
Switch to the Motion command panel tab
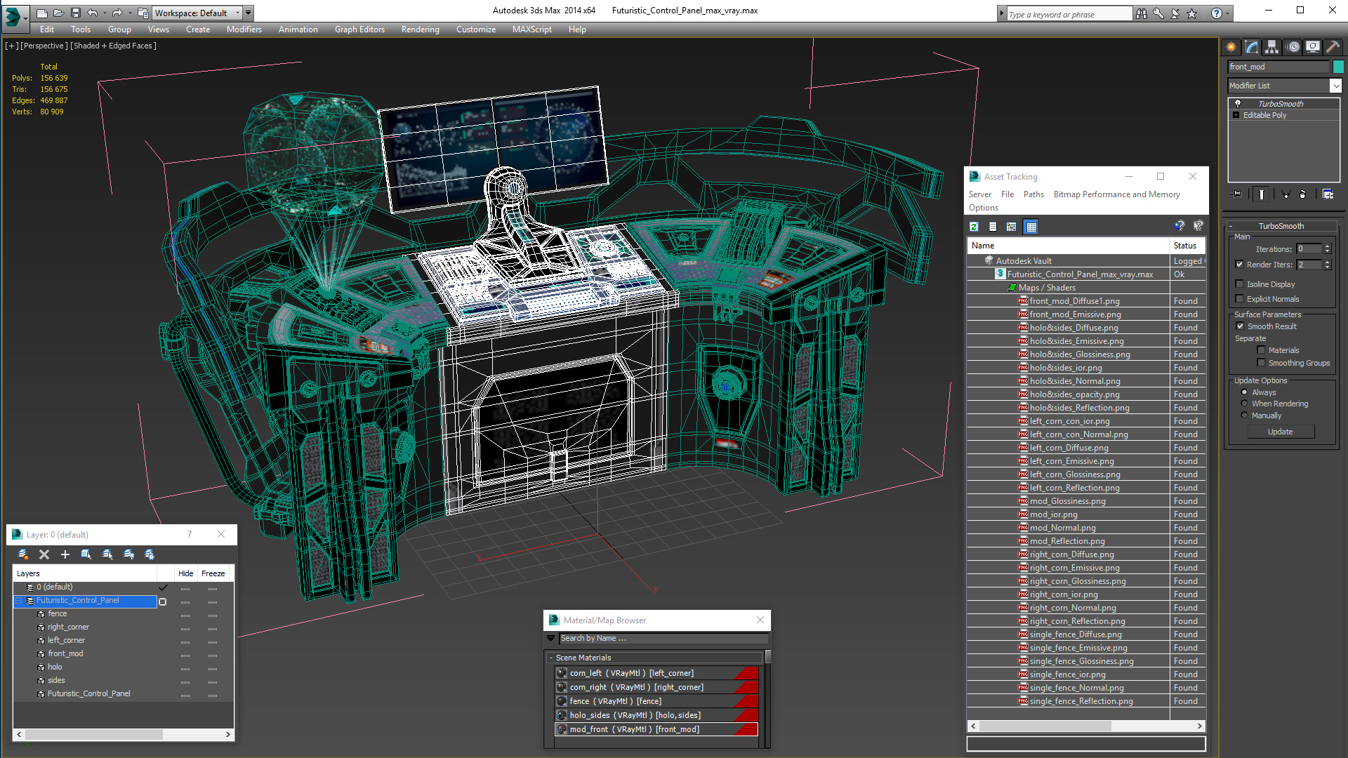coord(1293,47)
